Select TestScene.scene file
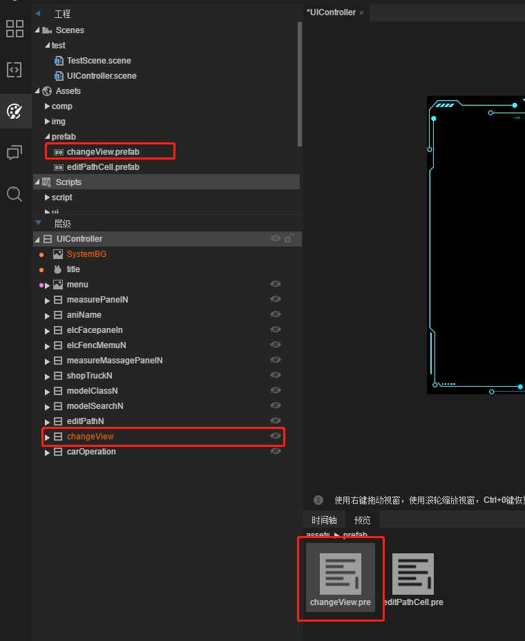Screen dimensions: 525x641 [99, 61]
